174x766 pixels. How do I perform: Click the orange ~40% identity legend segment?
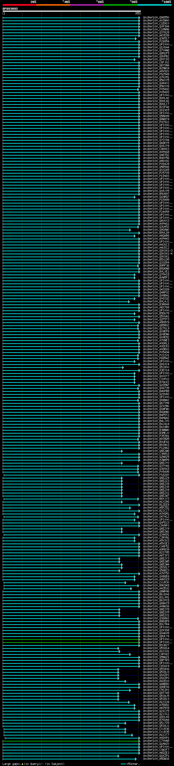tap(53, 5)
